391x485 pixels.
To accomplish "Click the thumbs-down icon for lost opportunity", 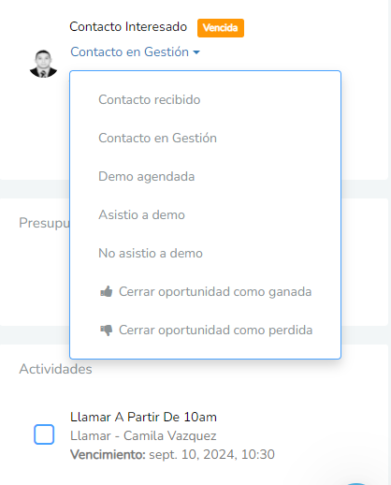I will (106, 331).
